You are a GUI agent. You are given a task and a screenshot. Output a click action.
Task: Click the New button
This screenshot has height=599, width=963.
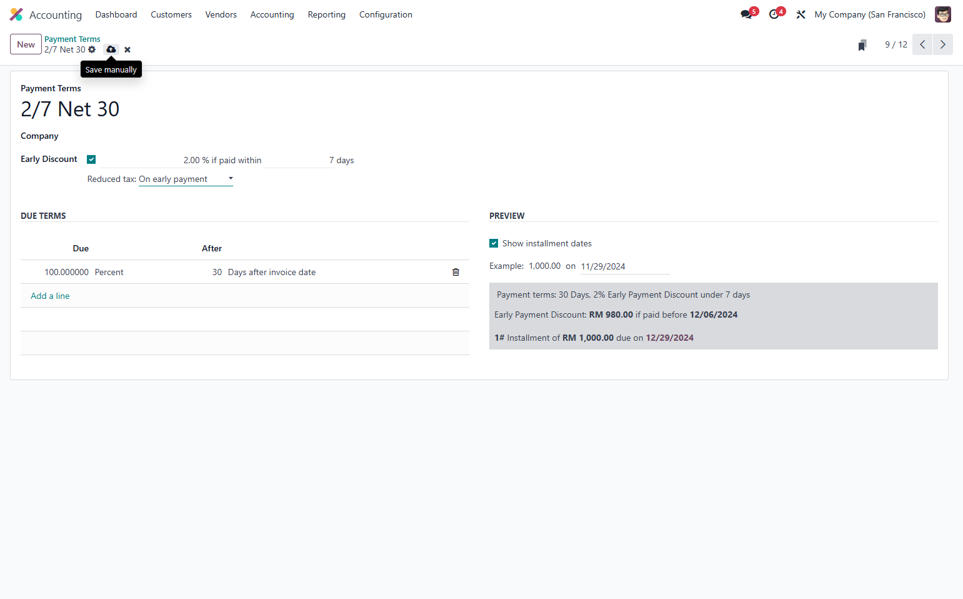tap(26, 44)
